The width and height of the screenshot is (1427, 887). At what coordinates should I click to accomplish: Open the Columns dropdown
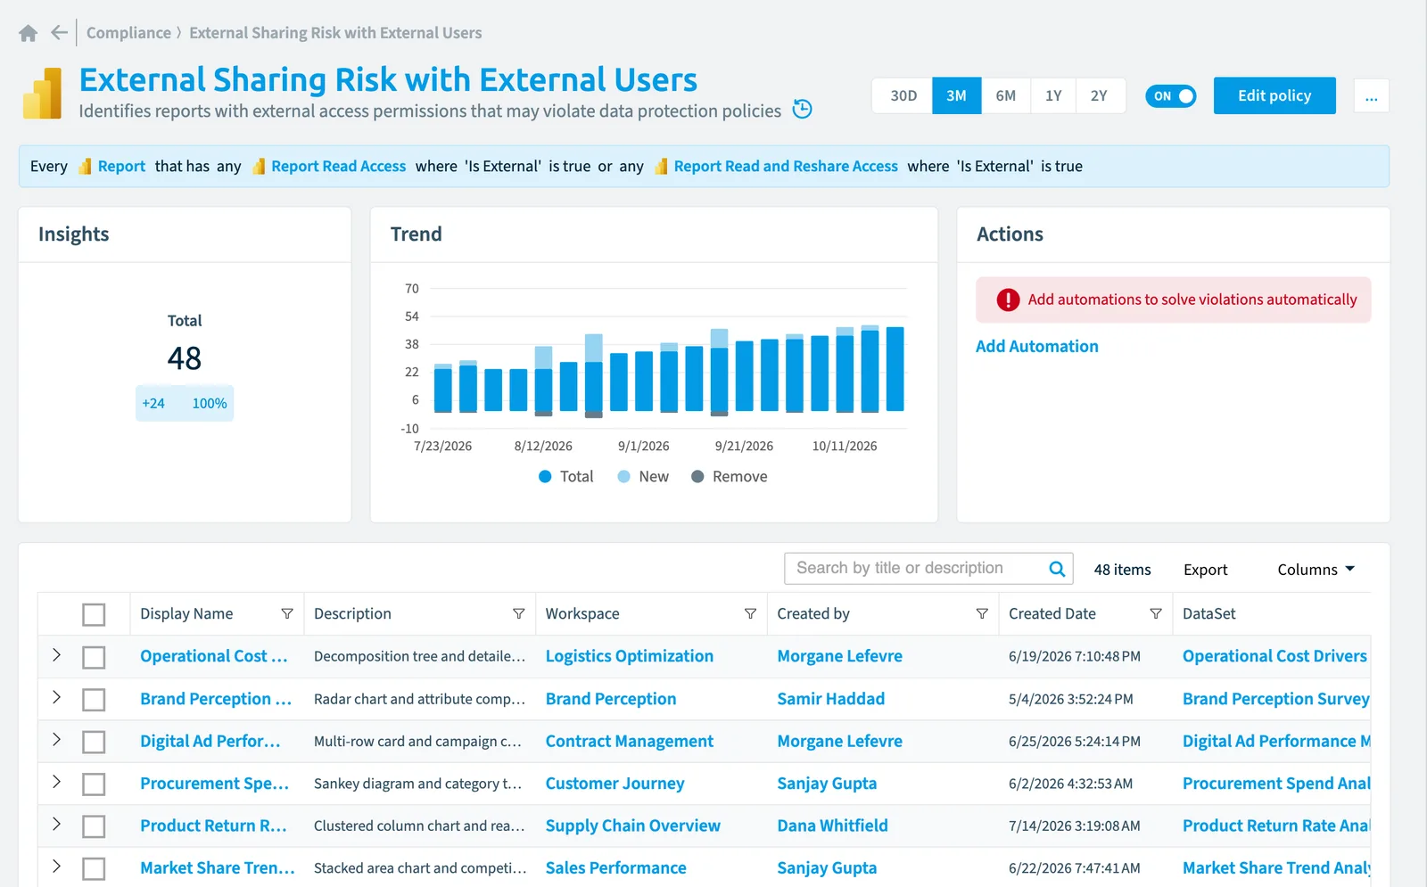tap(1316, 570)
